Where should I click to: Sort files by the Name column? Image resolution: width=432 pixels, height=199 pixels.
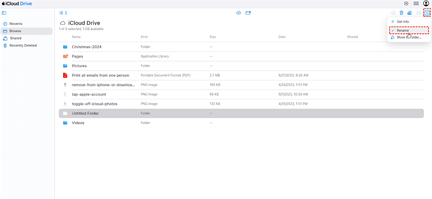(76, 37)
